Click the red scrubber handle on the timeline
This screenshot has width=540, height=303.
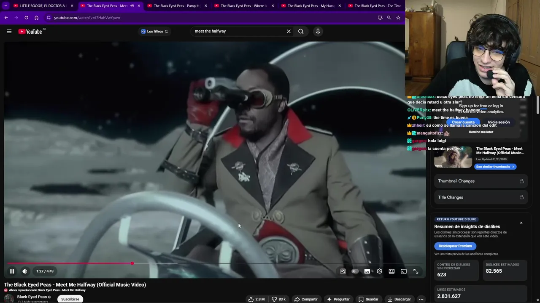tap(132, 263)
